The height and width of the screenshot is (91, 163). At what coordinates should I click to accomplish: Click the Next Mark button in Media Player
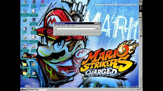pyautogui.click(x=73, y=34)
